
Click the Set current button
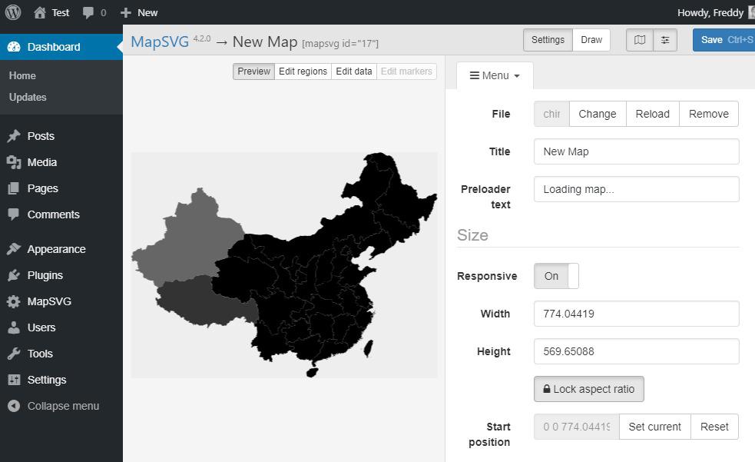[654, 427]
